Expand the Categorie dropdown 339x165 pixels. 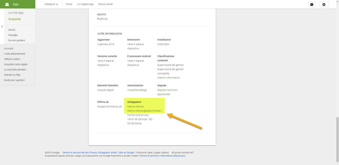(x=51, y=4)
